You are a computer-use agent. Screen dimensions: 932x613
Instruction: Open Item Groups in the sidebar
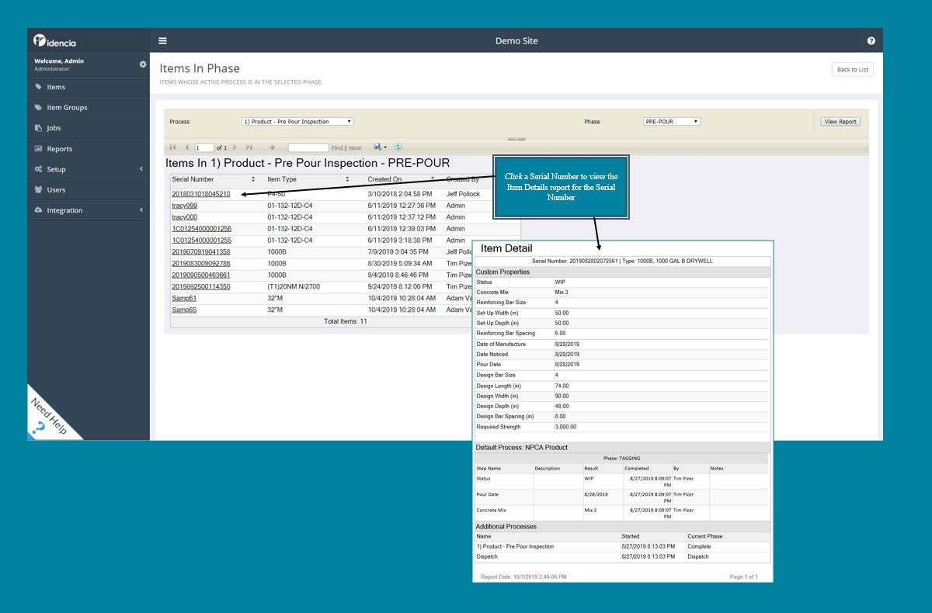point(67,108)
